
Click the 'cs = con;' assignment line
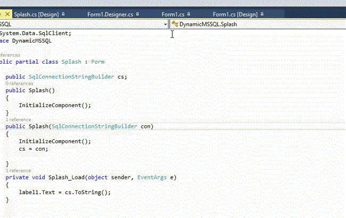pos(34,149)
